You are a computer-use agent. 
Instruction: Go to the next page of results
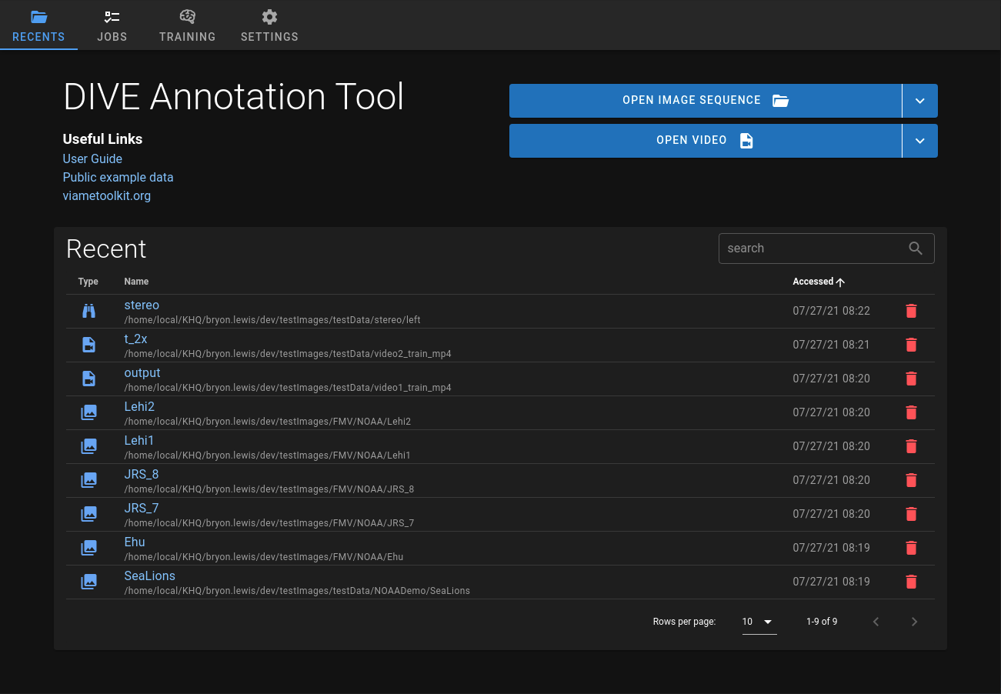click(914, 622)
